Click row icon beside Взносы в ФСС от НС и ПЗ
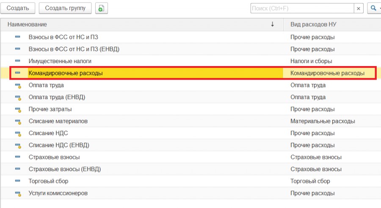 point(18,37)
